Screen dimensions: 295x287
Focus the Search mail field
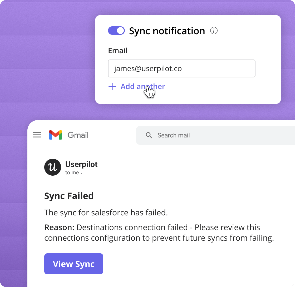click(x=211, y=135)
